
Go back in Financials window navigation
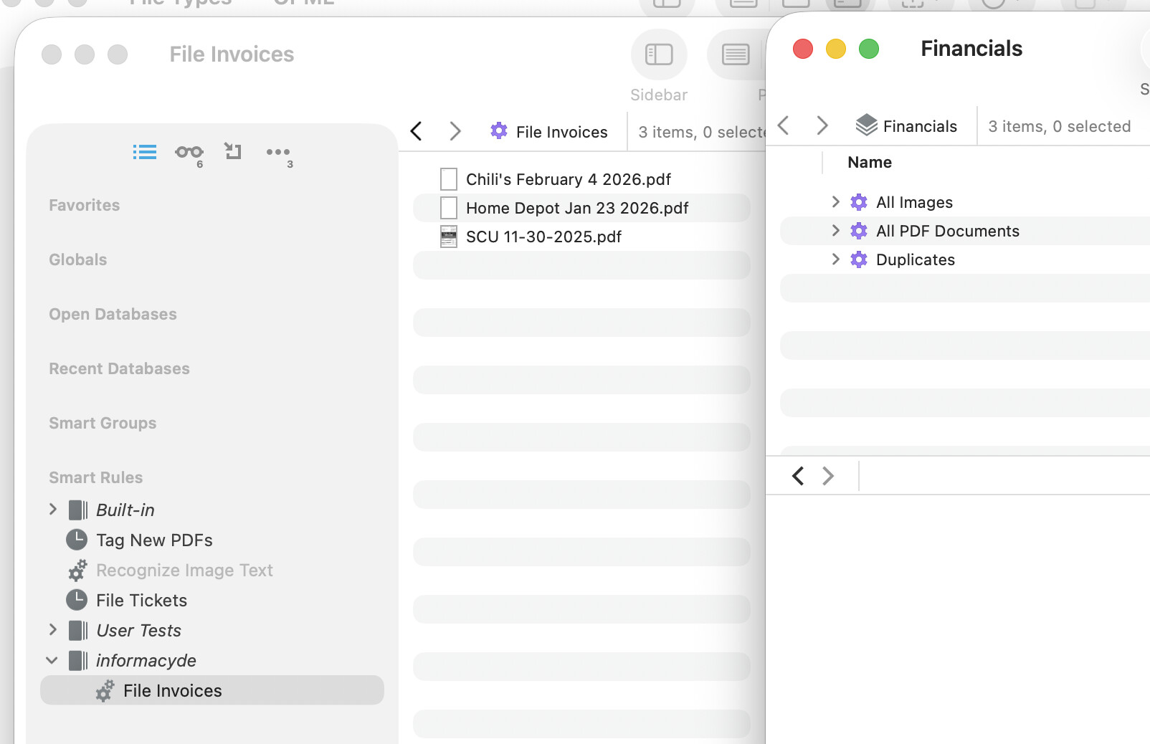(x=784, y=125)
